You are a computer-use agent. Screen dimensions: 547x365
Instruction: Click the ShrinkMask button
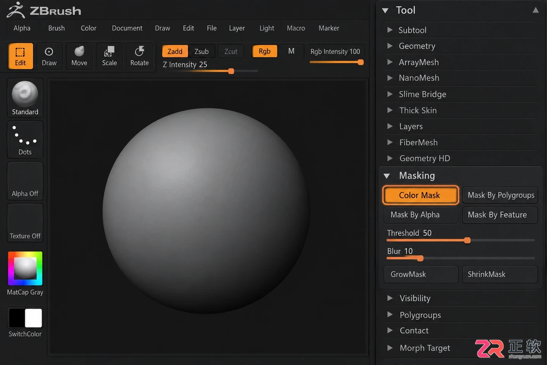tap(500, 274)
